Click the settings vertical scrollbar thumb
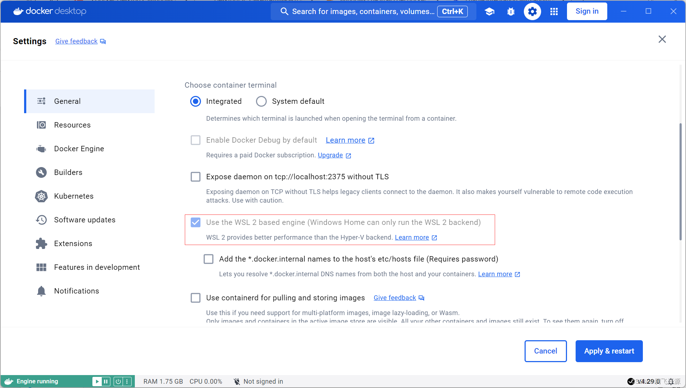686x388 pixels. [680, 181]
